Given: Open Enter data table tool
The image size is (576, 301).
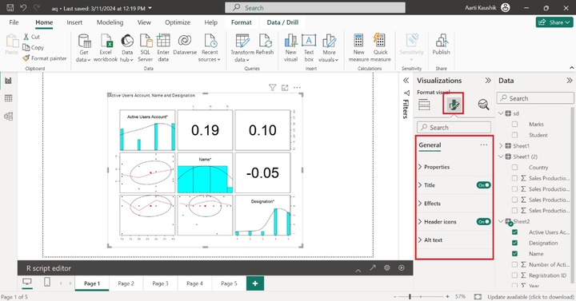Looking at the screenshot, I should (163, 48).
